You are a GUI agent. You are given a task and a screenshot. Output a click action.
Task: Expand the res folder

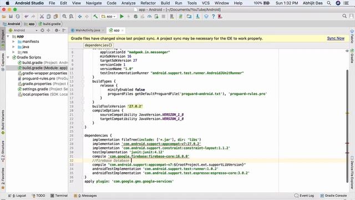pyautogui.click(x=13, y=52)
